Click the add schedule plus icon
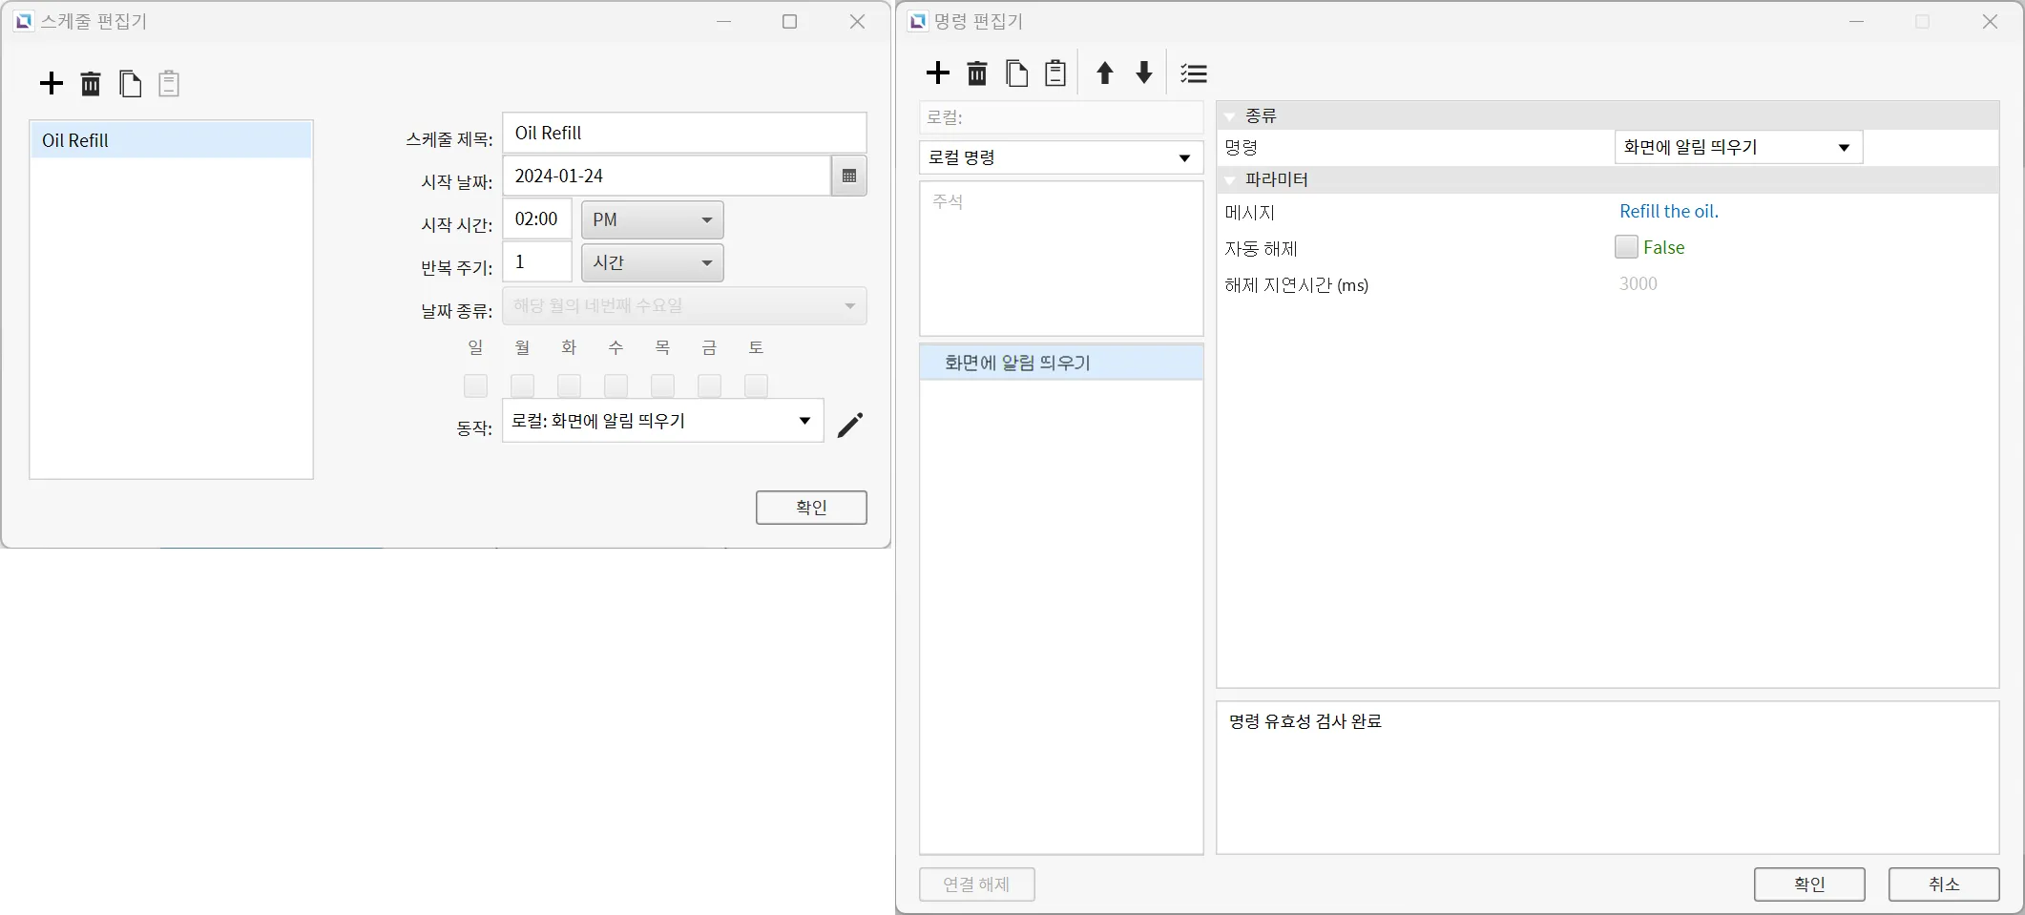2025x915 pixels. (x=52, y=84)
